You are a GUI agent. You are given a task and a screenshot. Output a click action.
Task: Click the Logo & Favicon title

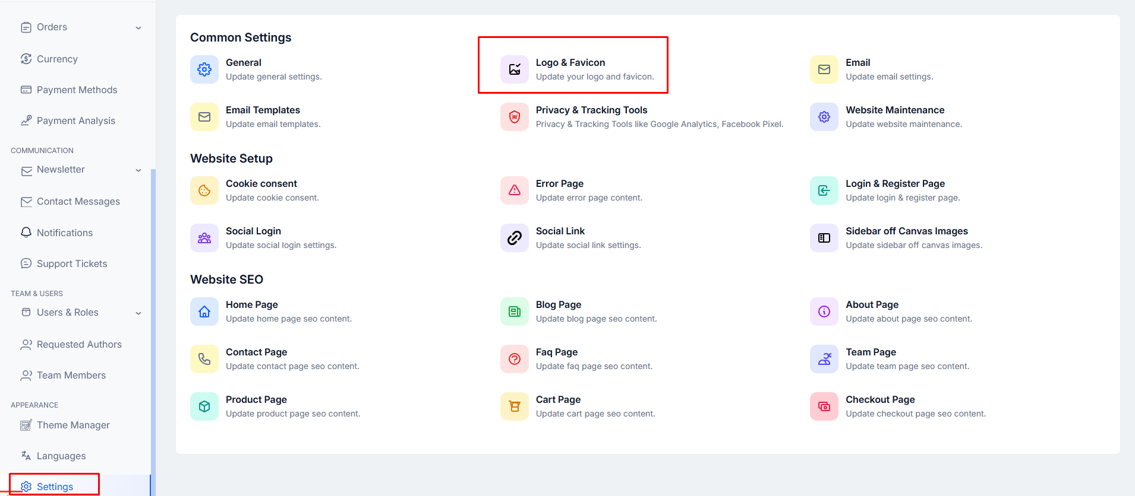[x=570, y=62]
